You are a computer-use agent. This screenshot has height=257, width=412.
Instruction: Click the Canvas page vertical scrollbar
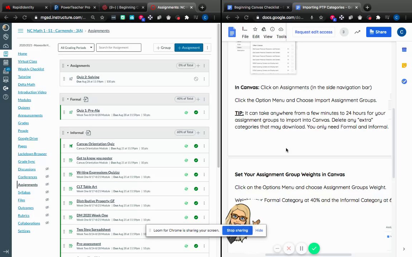[x=219, y=96]
